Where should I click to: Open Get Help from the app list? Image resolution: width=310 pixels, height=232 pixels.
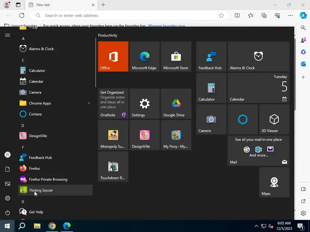coord(55,212)
